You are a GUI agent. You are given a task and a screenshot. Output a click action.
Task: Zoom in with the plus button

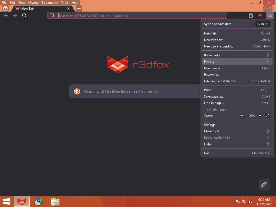coord(260,116)
